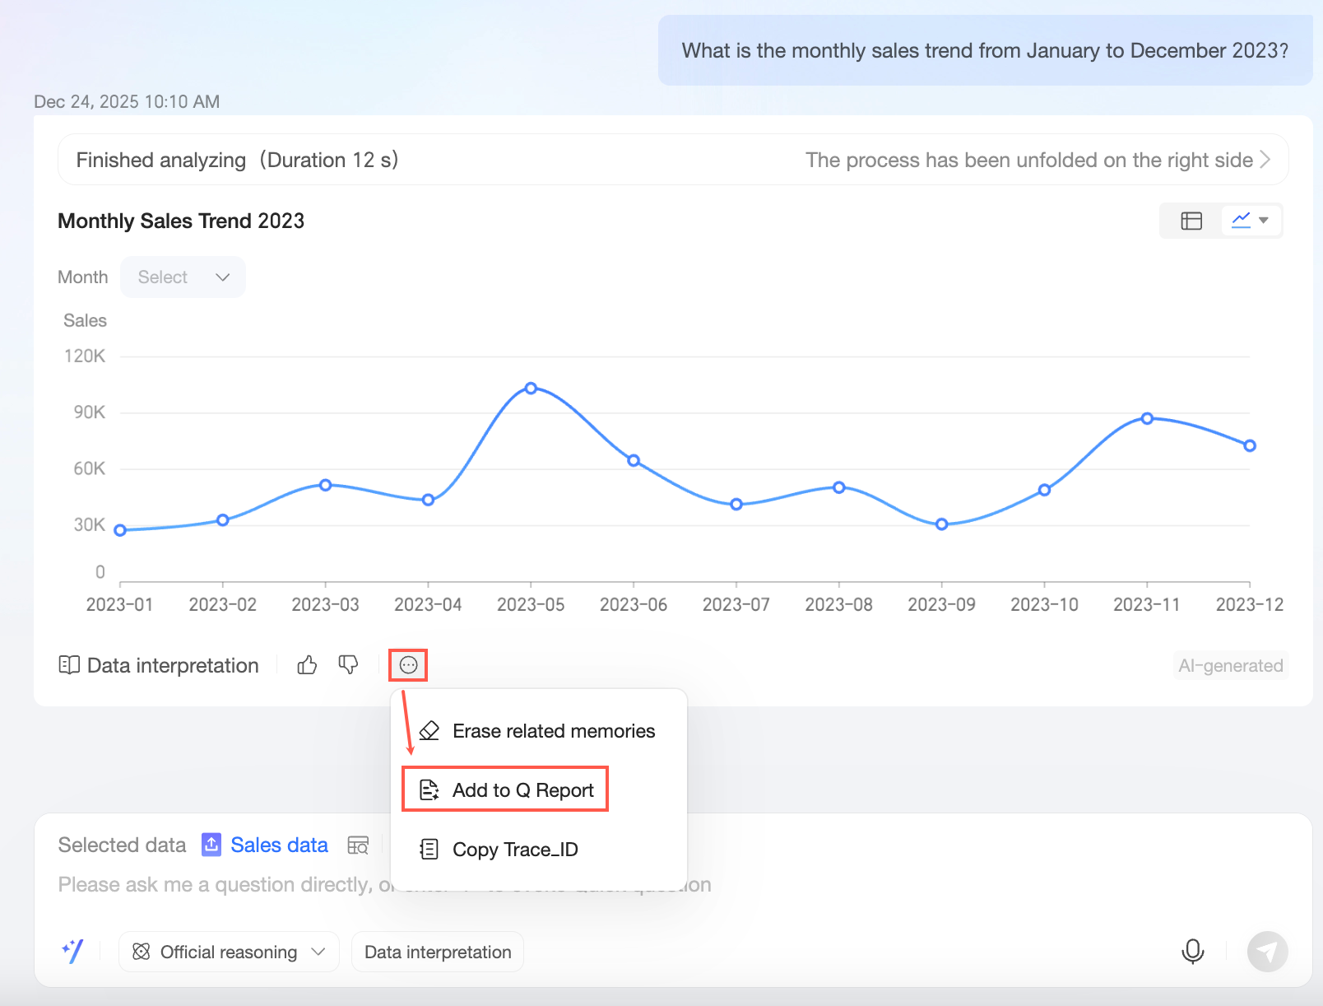Expand the Official reasoning dropdown
This screenshot has width=1323, height=1006.
click(x=229, y=952)
